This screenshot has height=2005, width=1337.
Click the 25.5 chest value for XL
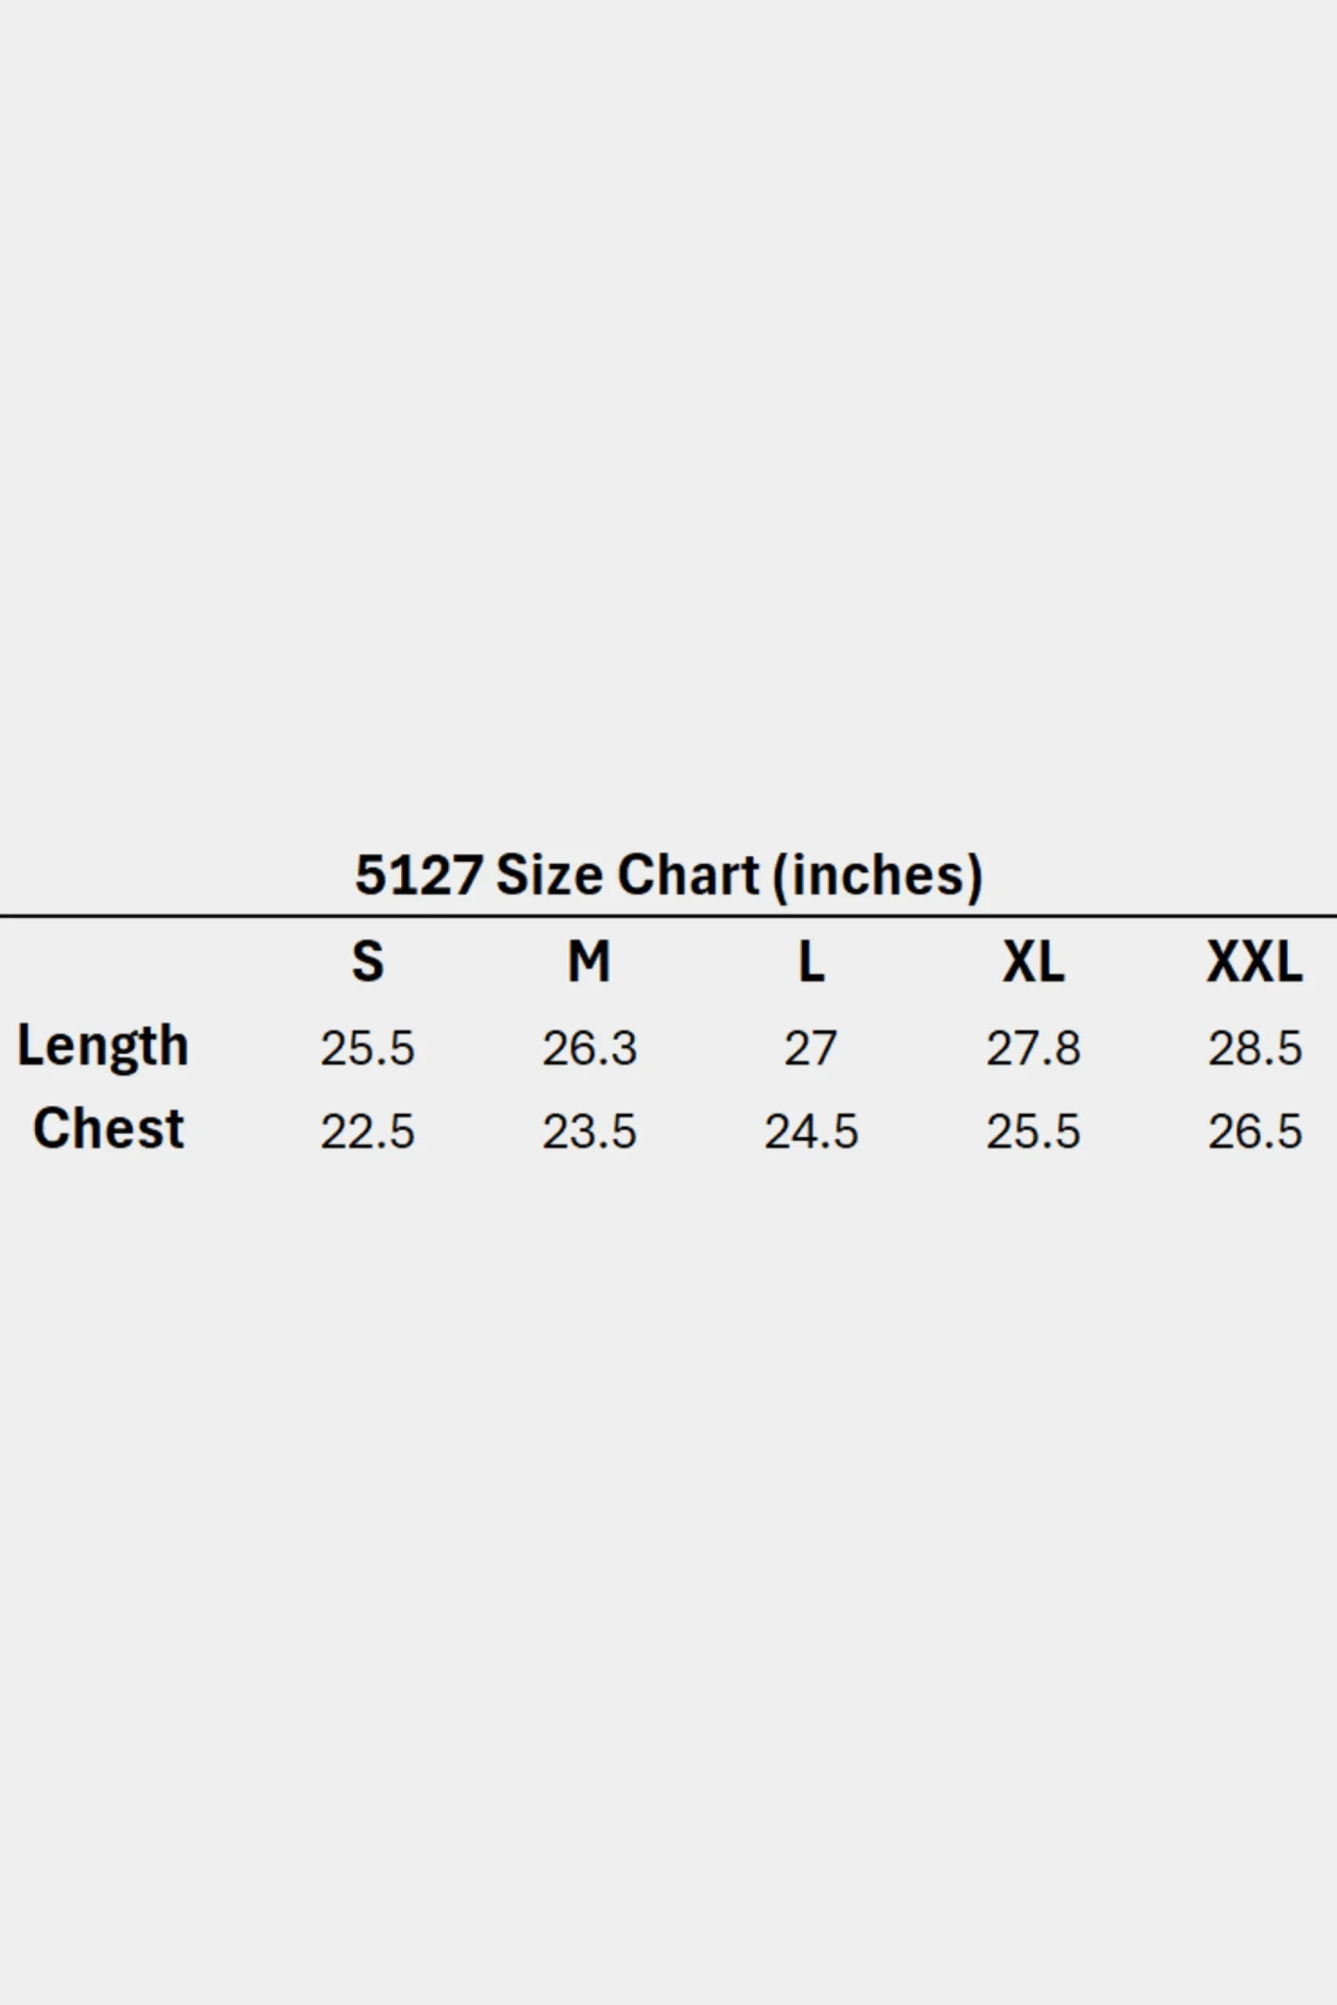pyautogui.click(x=1033, y=1131)
